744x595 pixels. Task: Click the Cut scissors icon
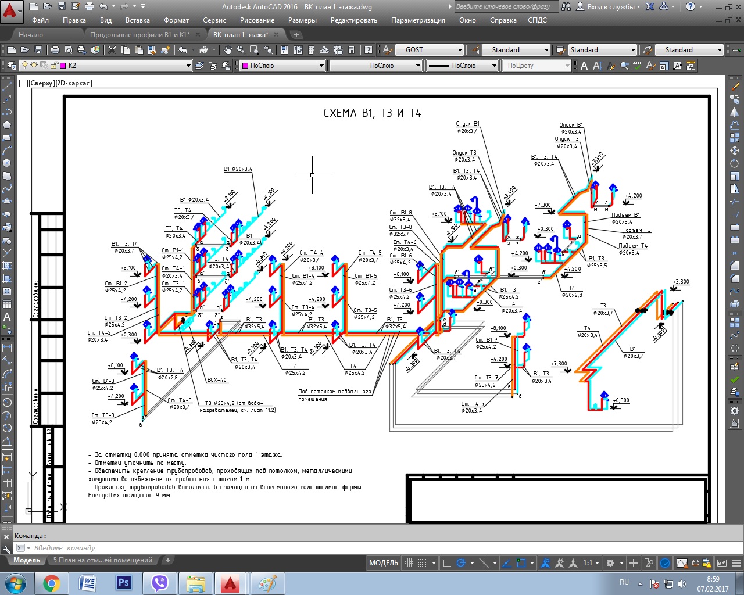click(112, 50)
